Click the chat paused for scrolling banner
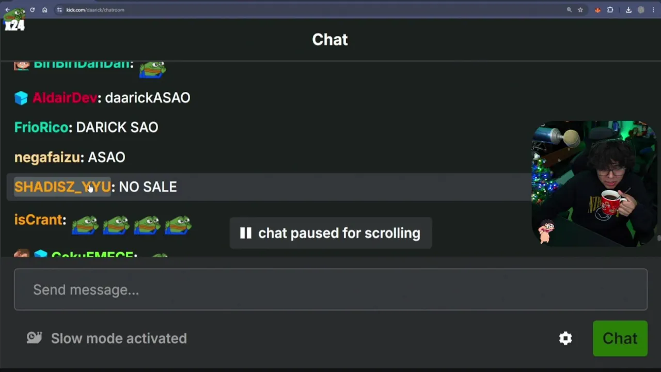 pos(330,233)
